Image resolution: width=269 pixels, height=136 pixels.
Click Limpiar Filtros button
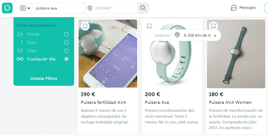tap(44, 79)
